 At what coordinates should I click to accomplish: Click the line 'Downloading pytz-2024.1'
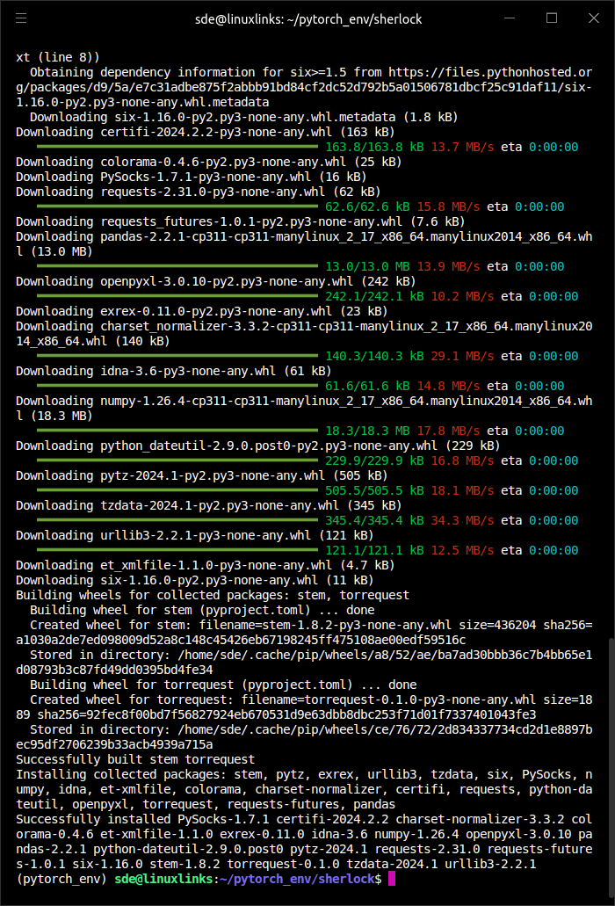coord(201,475)
